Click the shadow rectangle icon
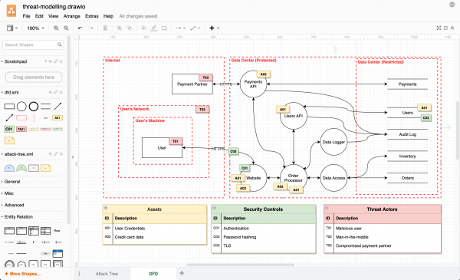This screenshot has height=280, width=460. (164, 28)
